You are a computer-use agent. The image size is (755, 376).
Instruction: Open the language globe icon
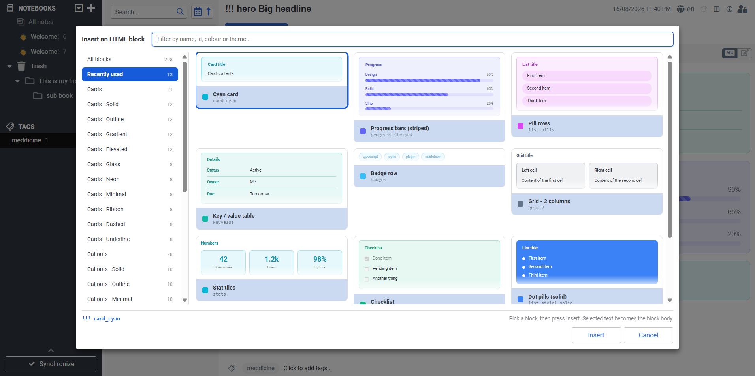(x=681, y=9)
